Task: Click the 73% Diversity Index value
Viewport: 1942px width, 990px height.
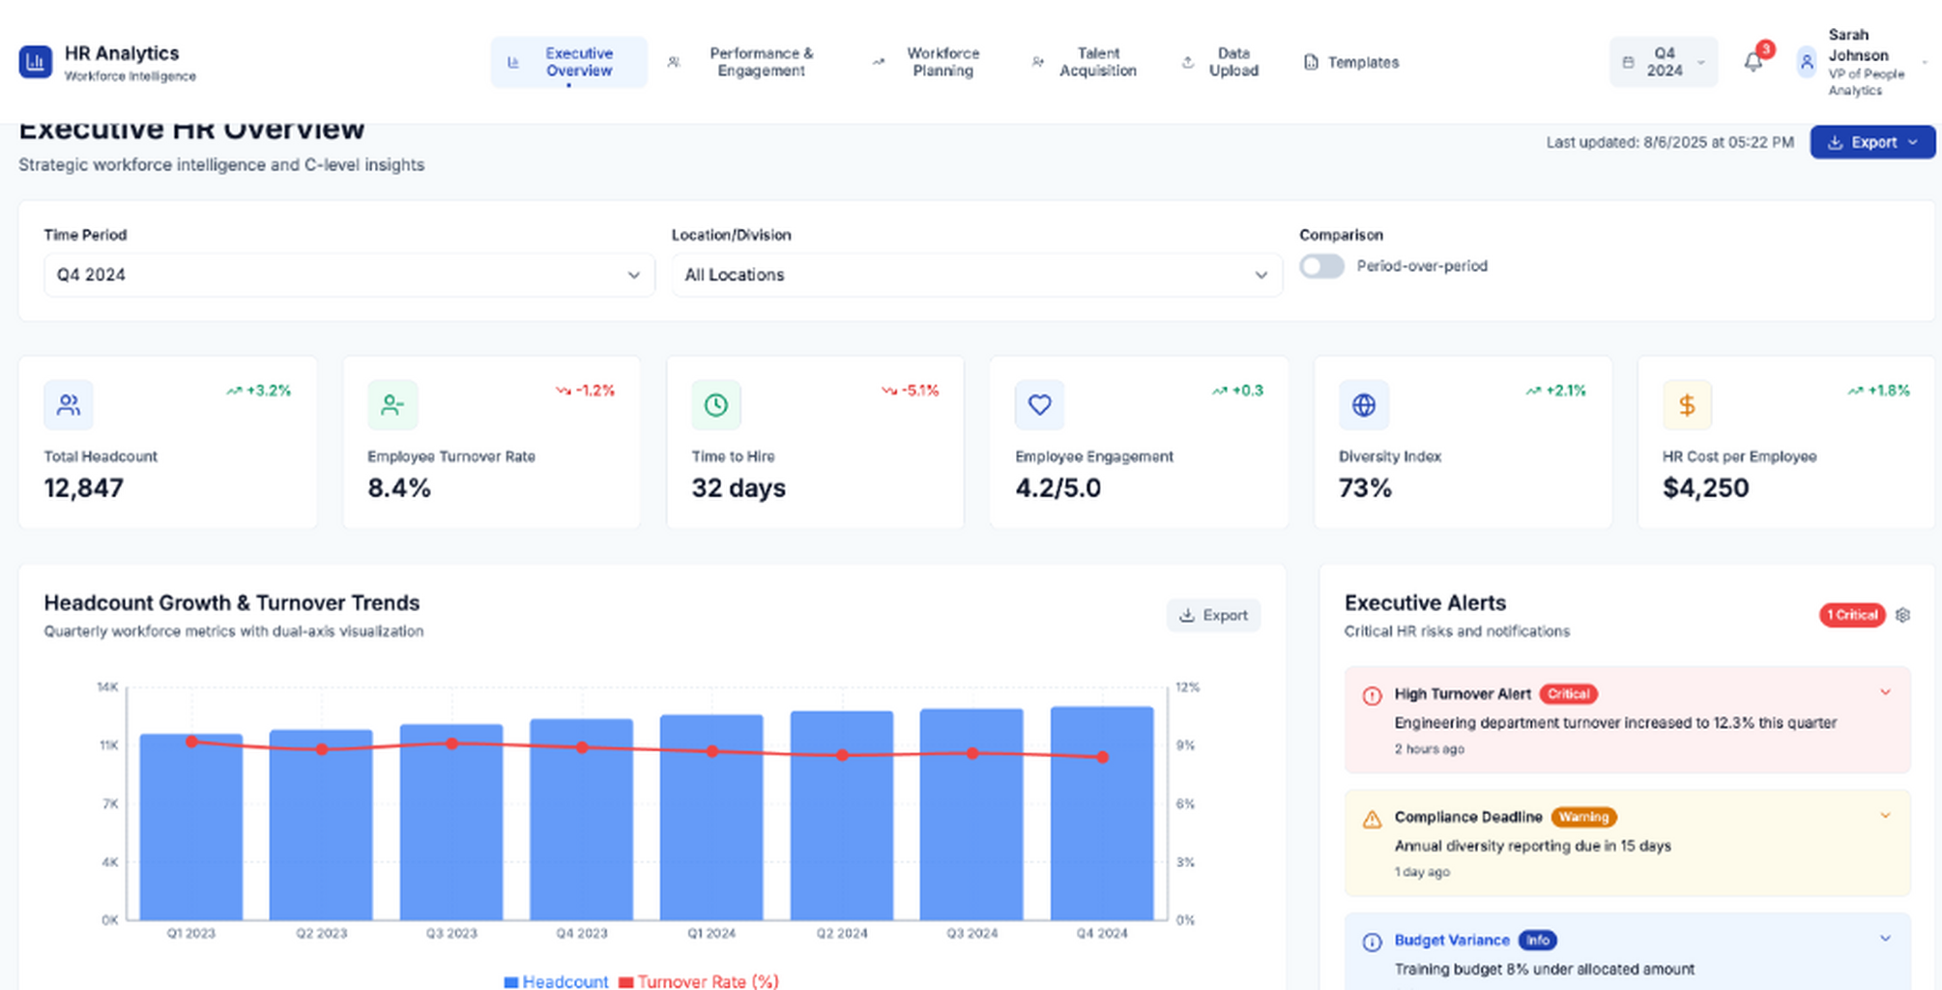Action: point(1365,488)
